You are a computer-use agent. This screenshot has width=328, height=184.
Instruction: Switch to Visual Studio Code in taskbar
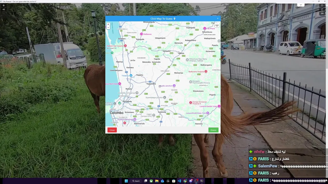(179, 181)
